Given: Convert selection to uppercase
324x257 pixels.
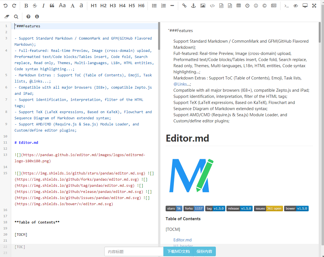Looking at the screenshot, I should [x=72, y=6].
